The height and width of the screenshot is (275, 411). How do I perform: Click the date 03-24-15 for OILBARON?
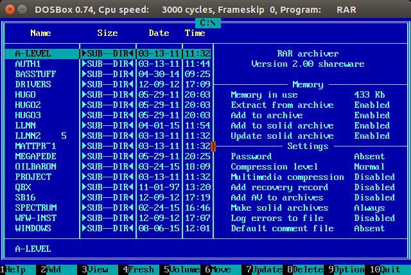click(159, 166)
